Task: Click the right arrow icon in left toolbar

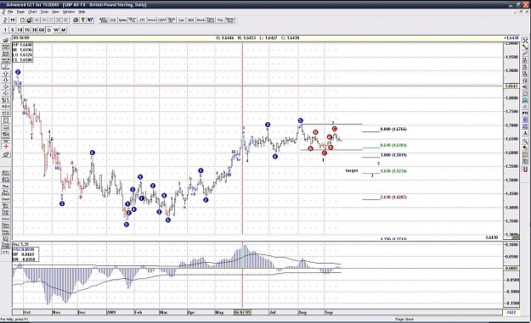Action: pos(6,93)
